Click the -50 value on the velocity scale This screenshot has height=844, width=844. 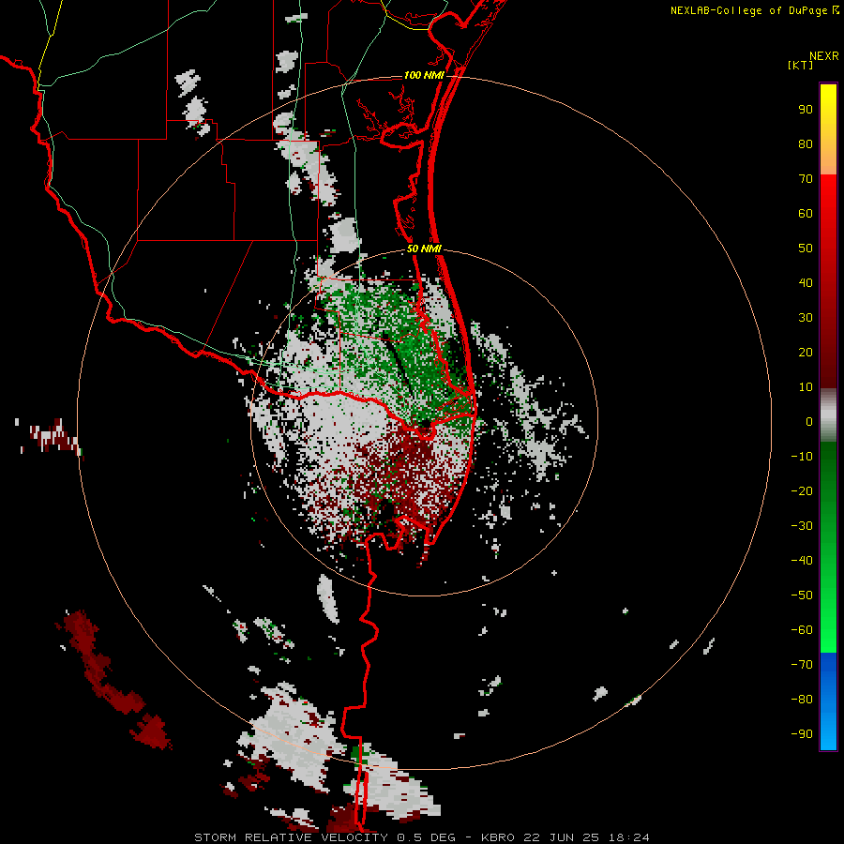coord(802,595)
